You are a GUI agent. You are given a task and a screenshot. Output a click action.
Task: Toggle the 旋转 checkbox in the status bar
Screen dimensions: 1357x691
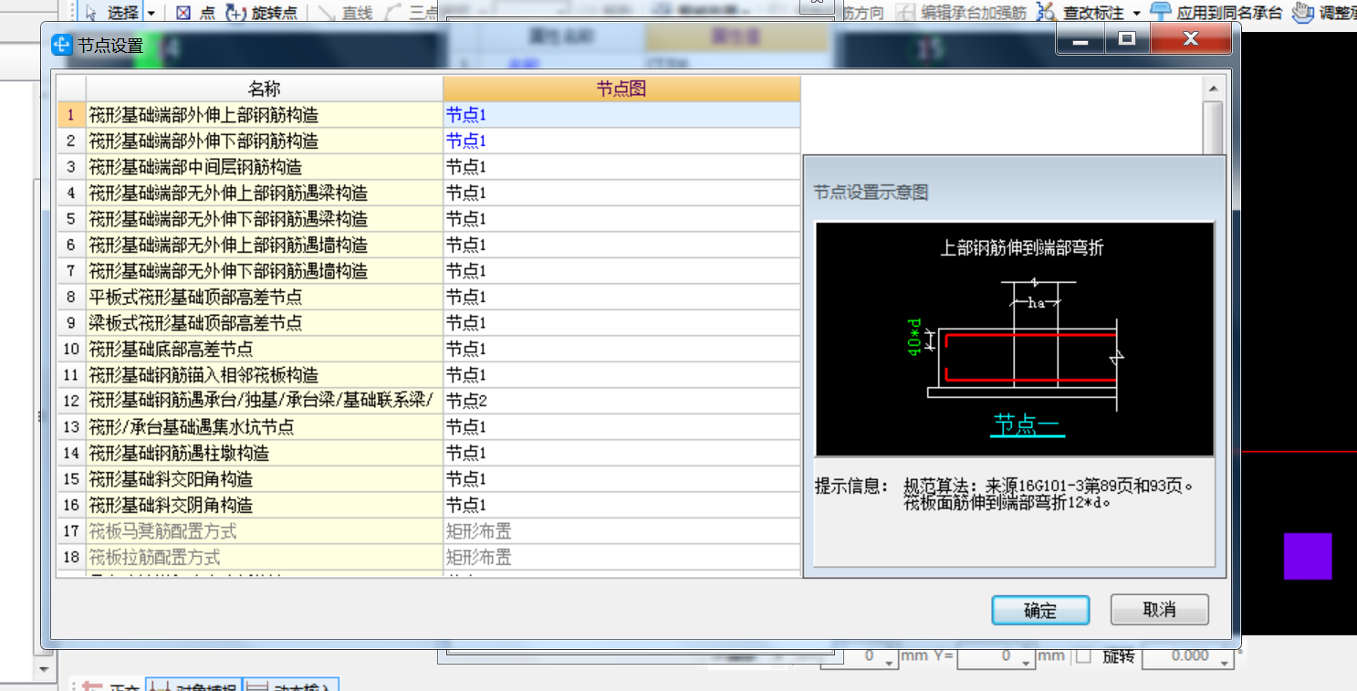pos(1083,655)
